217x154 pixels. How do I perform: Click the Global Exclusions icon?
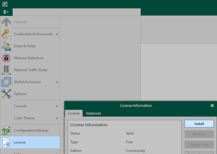(6, 82)
